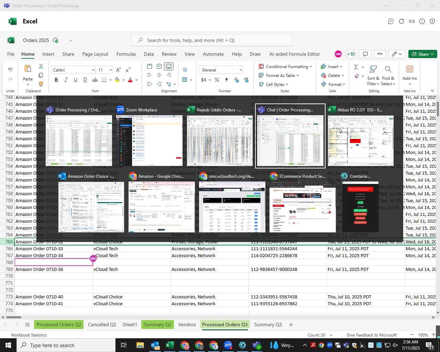Image resolution: width=440 pixels, height=352 pixels.
Task: Click the green Share button
Action: pos(423,54)
